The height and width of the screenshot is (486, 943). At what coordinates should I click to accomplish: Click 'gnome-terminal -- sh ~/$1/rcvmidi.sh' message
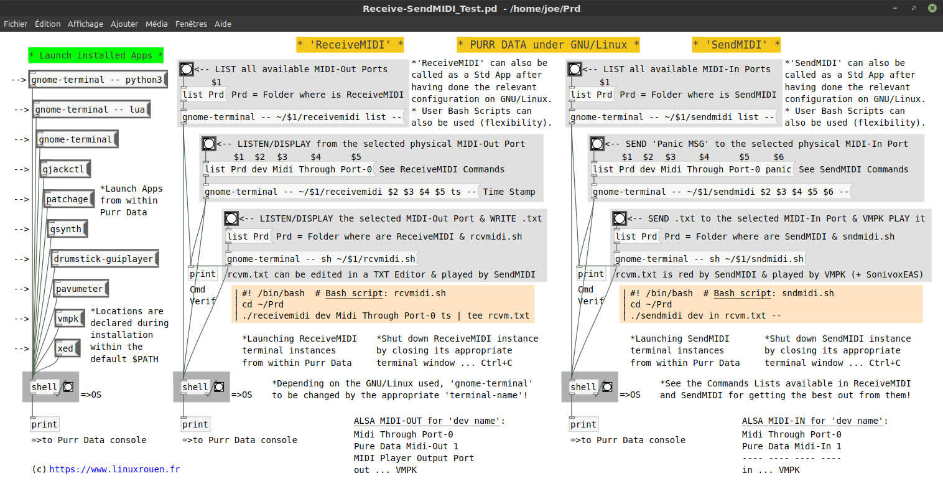pos(322,259)
